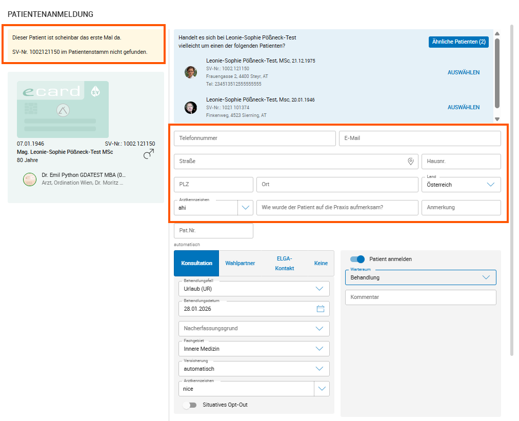Click the location pin icon in Straße field

point(410,162)
